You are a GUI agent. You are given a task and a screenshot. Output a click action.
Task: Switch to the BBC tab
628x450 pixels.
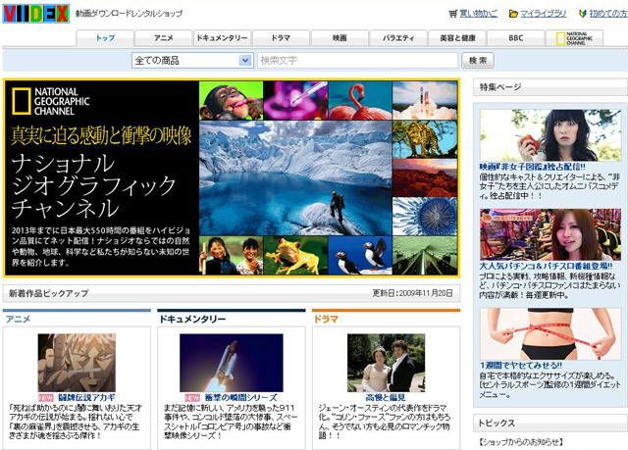point(516,38)
